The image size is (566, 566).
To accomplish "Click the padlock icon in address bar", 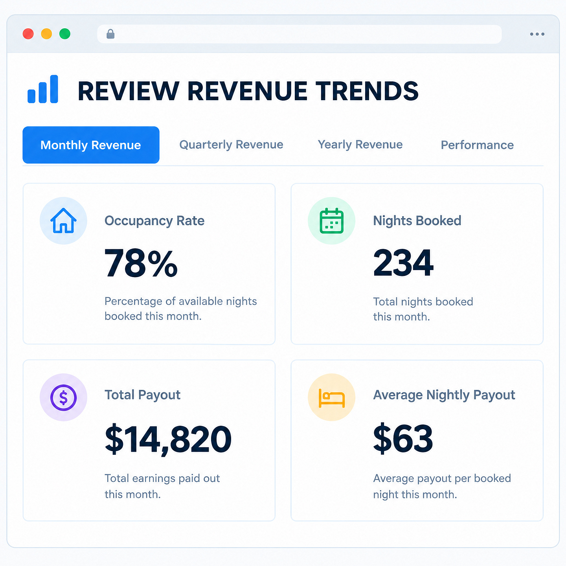I will pyautogui.click(x=110, y=34).
